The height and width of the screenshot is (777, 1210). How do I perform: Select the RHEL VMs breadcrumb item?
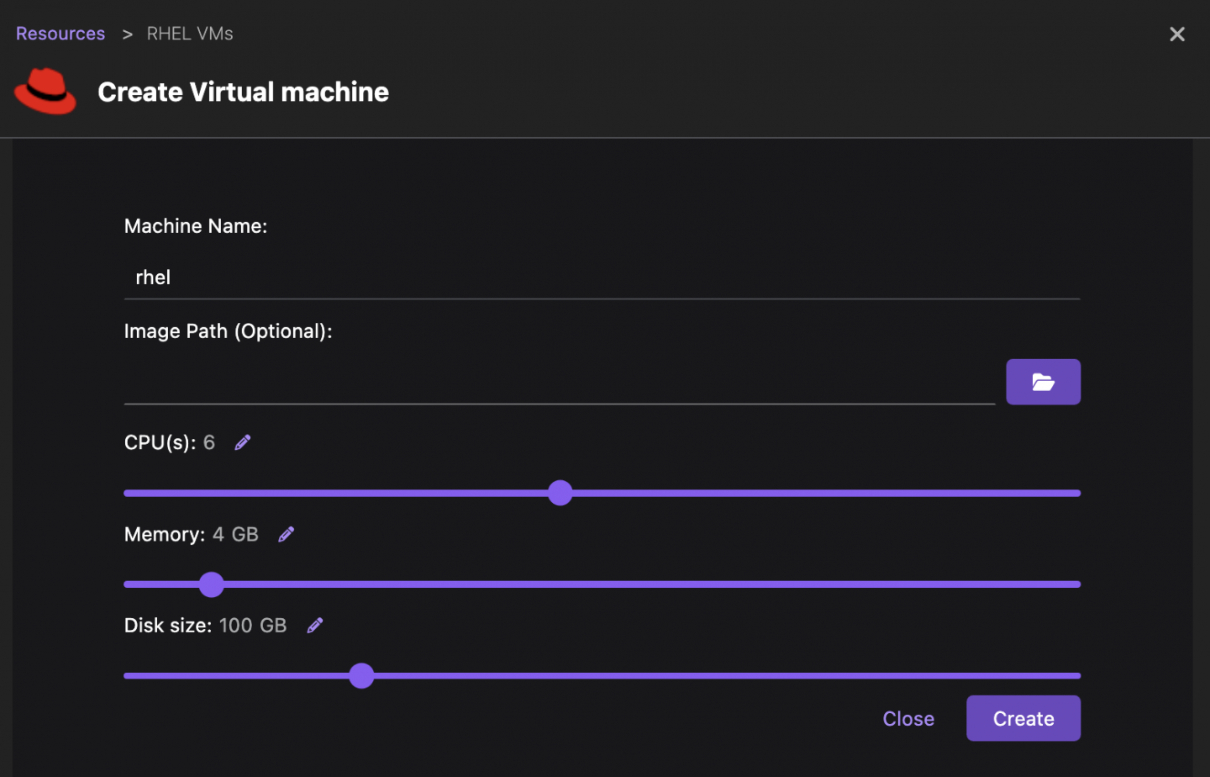tap(190, 34)
